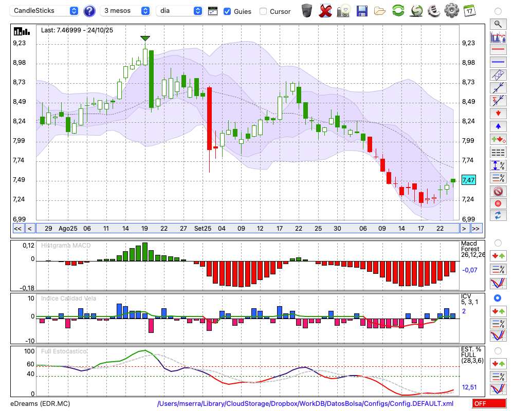514x411 pixels.
Task: Click Estocastico panel percent lines icon
Action: [x=498, y=376]
